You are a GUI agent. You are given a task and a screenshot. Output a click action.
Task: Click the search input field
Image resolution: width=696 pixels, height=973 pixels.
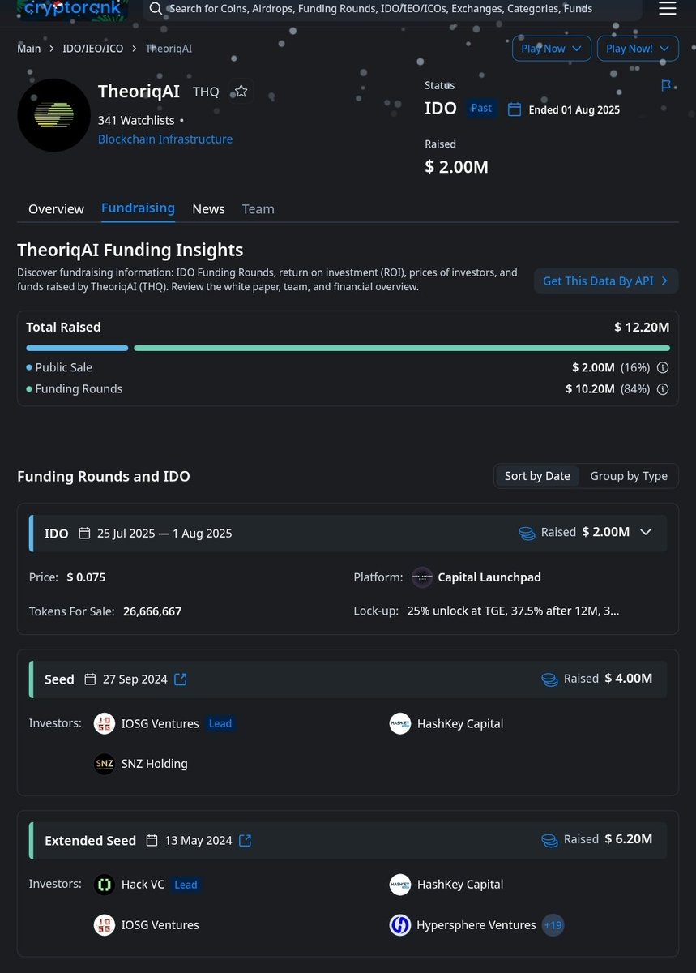click(392, 9)
